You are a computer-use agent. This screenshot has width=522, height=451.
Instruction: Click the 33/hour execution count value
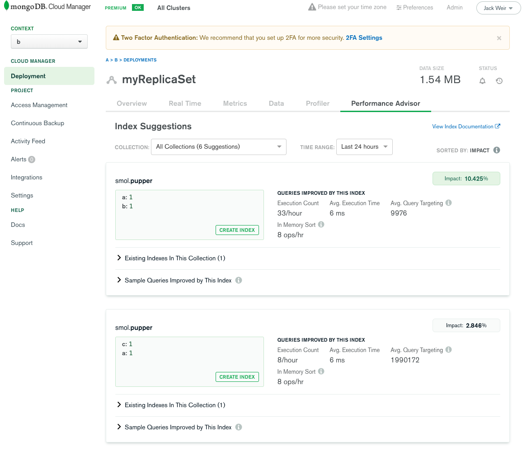pos(290,213)
